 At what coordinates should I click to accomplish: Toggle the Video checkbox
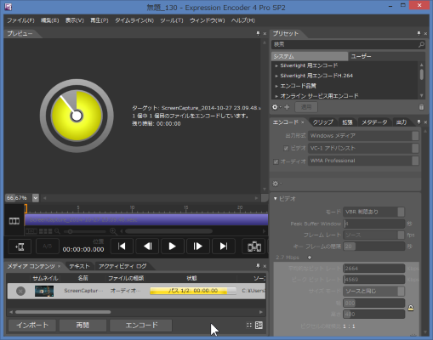coord(286,148)
